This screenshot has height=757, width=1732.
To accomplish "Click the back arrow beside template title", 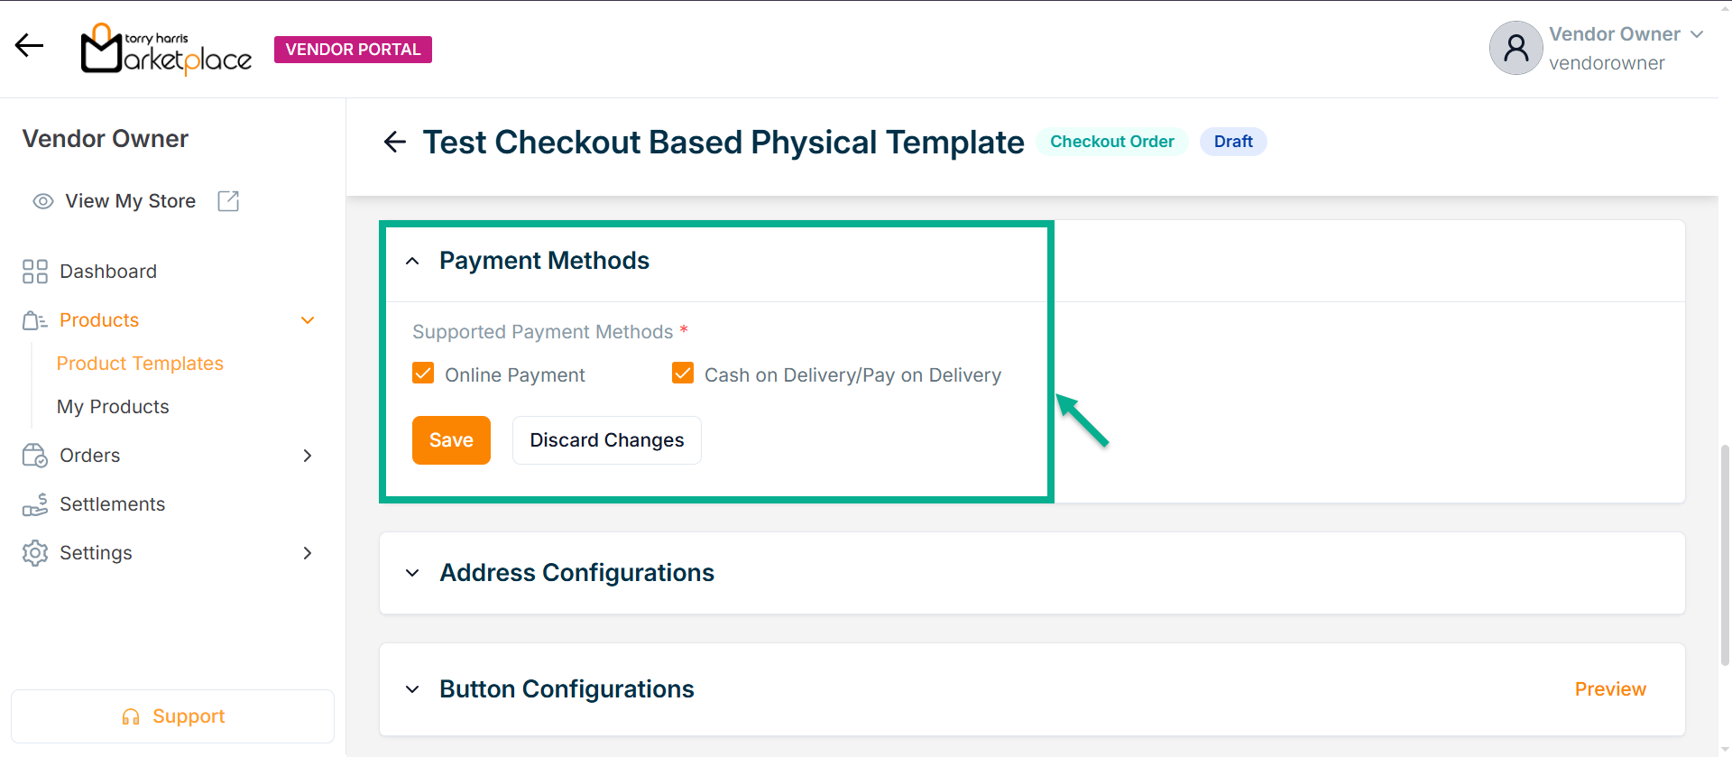I will (x=395, y=142).
